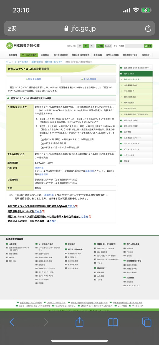Viewport: 159px width, 345px height.
Task: Open sidebar 各種書式ダウンロード
Action: [136, 138]
